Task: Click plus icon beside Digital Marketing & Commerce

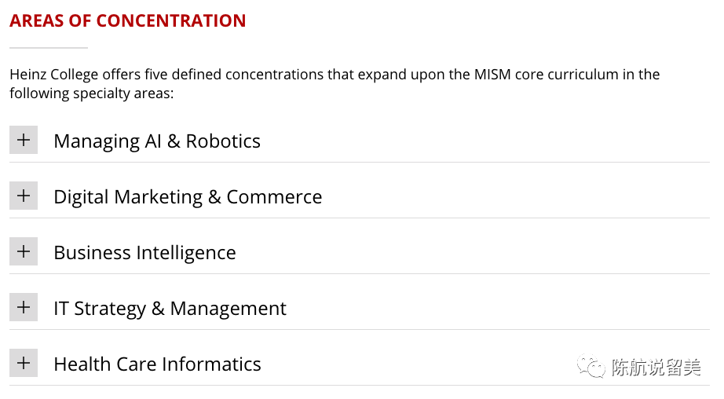Action: click(24, 196)
